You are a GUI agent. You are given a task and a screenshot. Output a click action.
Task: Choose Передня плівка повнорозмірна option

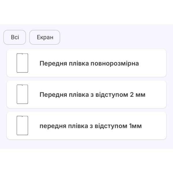pos(86,63)
